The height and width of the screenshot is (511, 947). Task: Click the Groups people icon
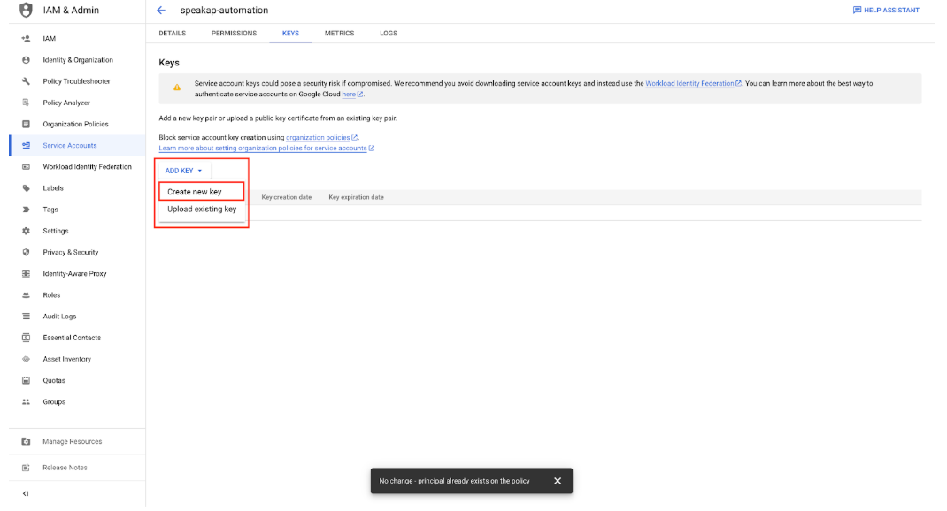click(x=26, y=401)
